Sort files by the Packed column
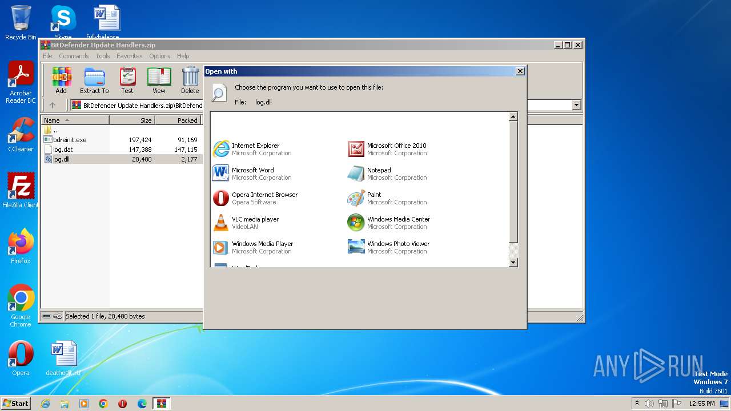This screenshot has width=731, height=411. pyautogui.click(x=178, y=120)
